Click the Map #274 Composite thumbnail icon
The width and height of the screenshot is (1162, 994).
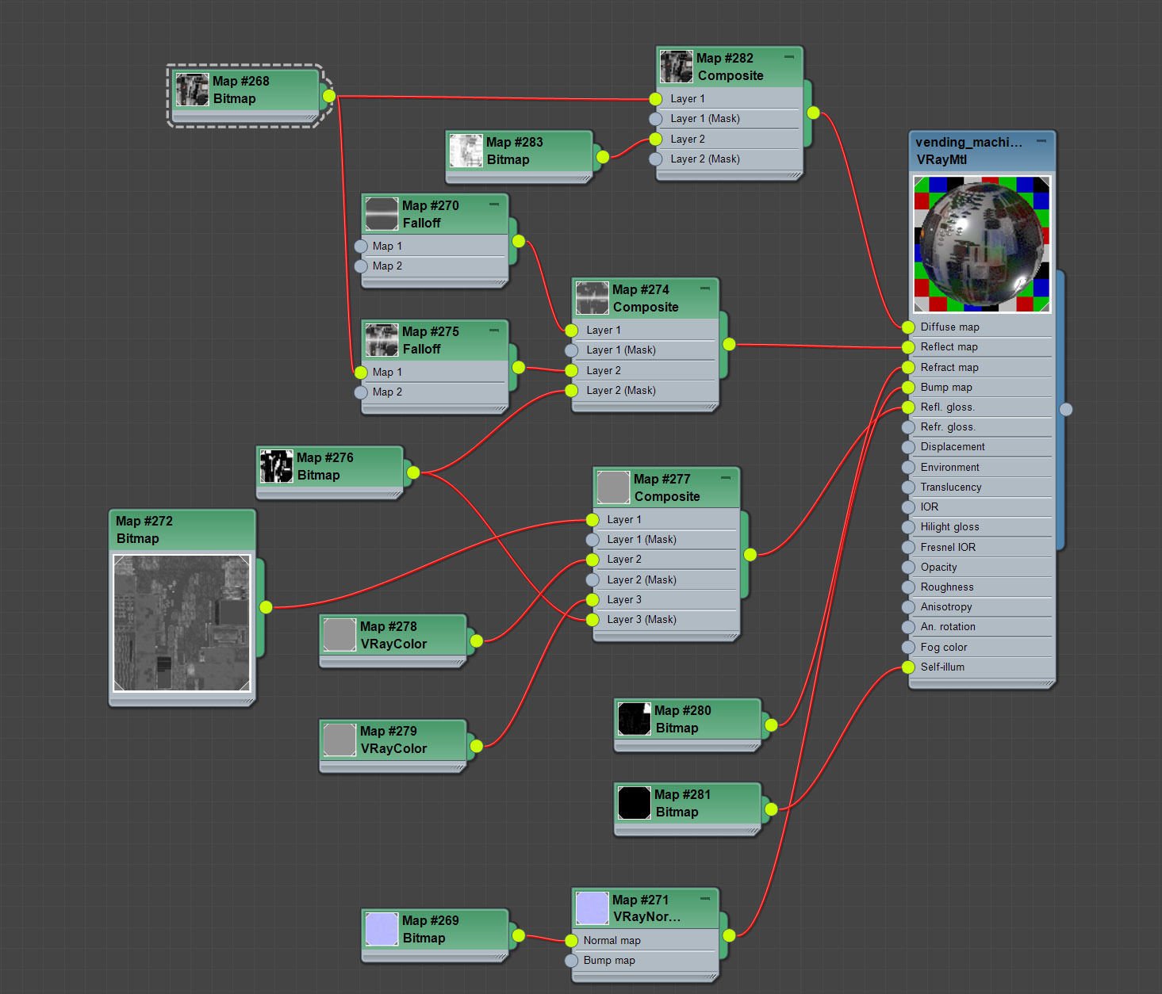click(x=592, y=298)
